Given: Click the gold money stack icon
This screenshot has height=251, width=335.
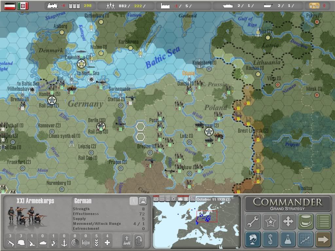Looking at the screenshot, I should tap(314, 6).
